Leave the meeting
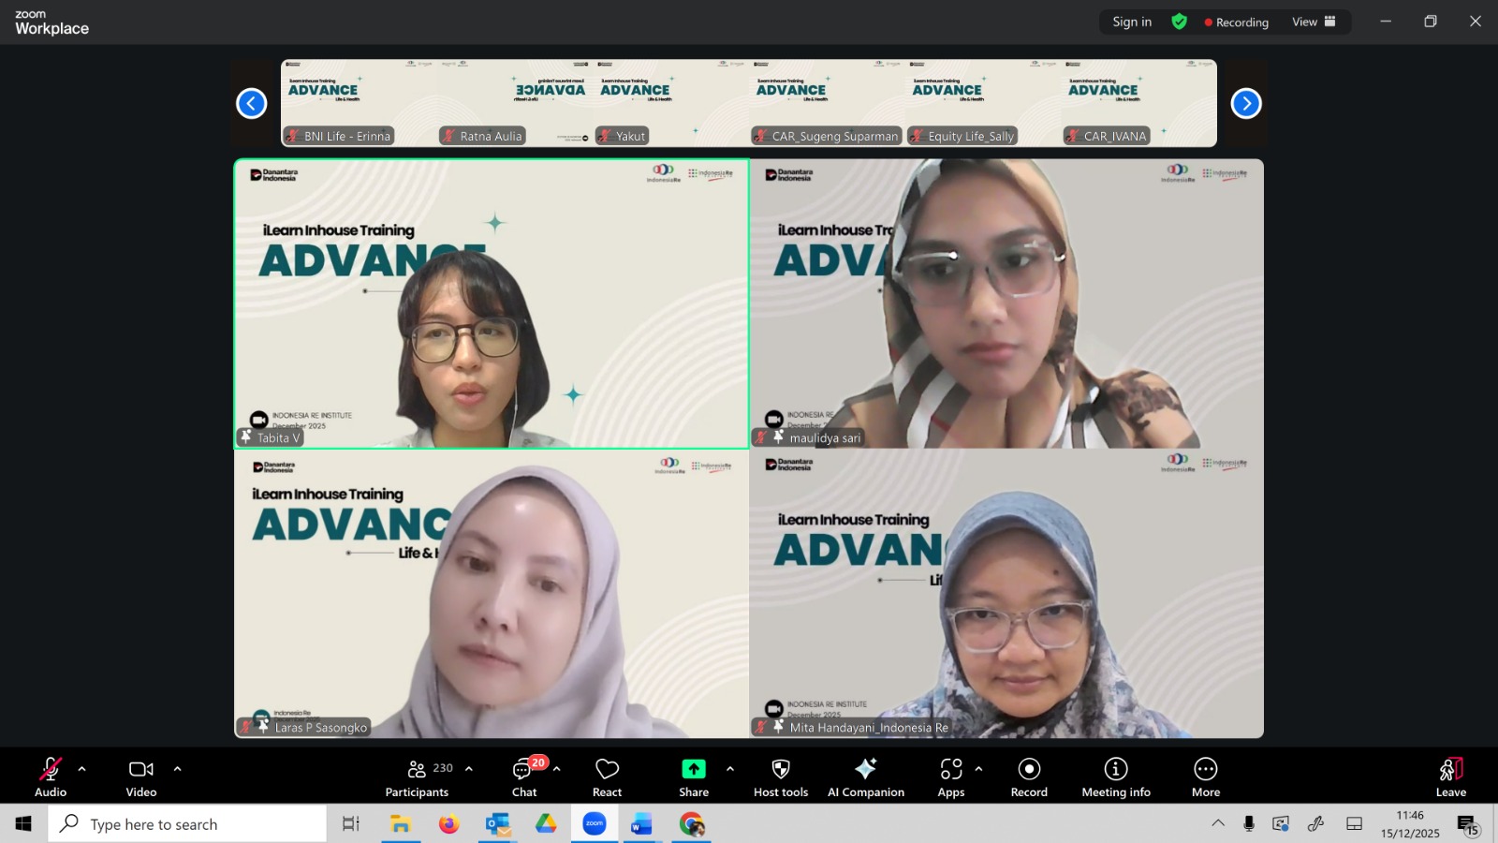This screenshot has height=843, width=1498. tap(1450, 776)
